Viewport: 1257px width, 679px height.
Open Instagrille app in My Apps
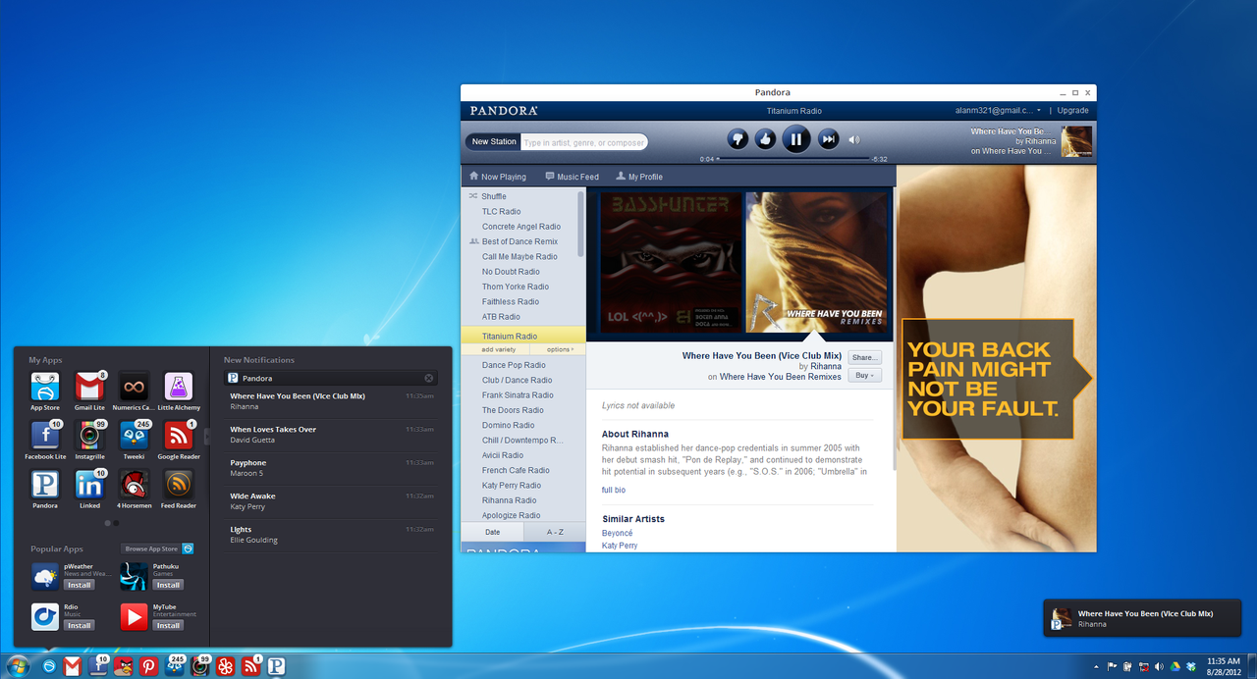pos(89,436)
